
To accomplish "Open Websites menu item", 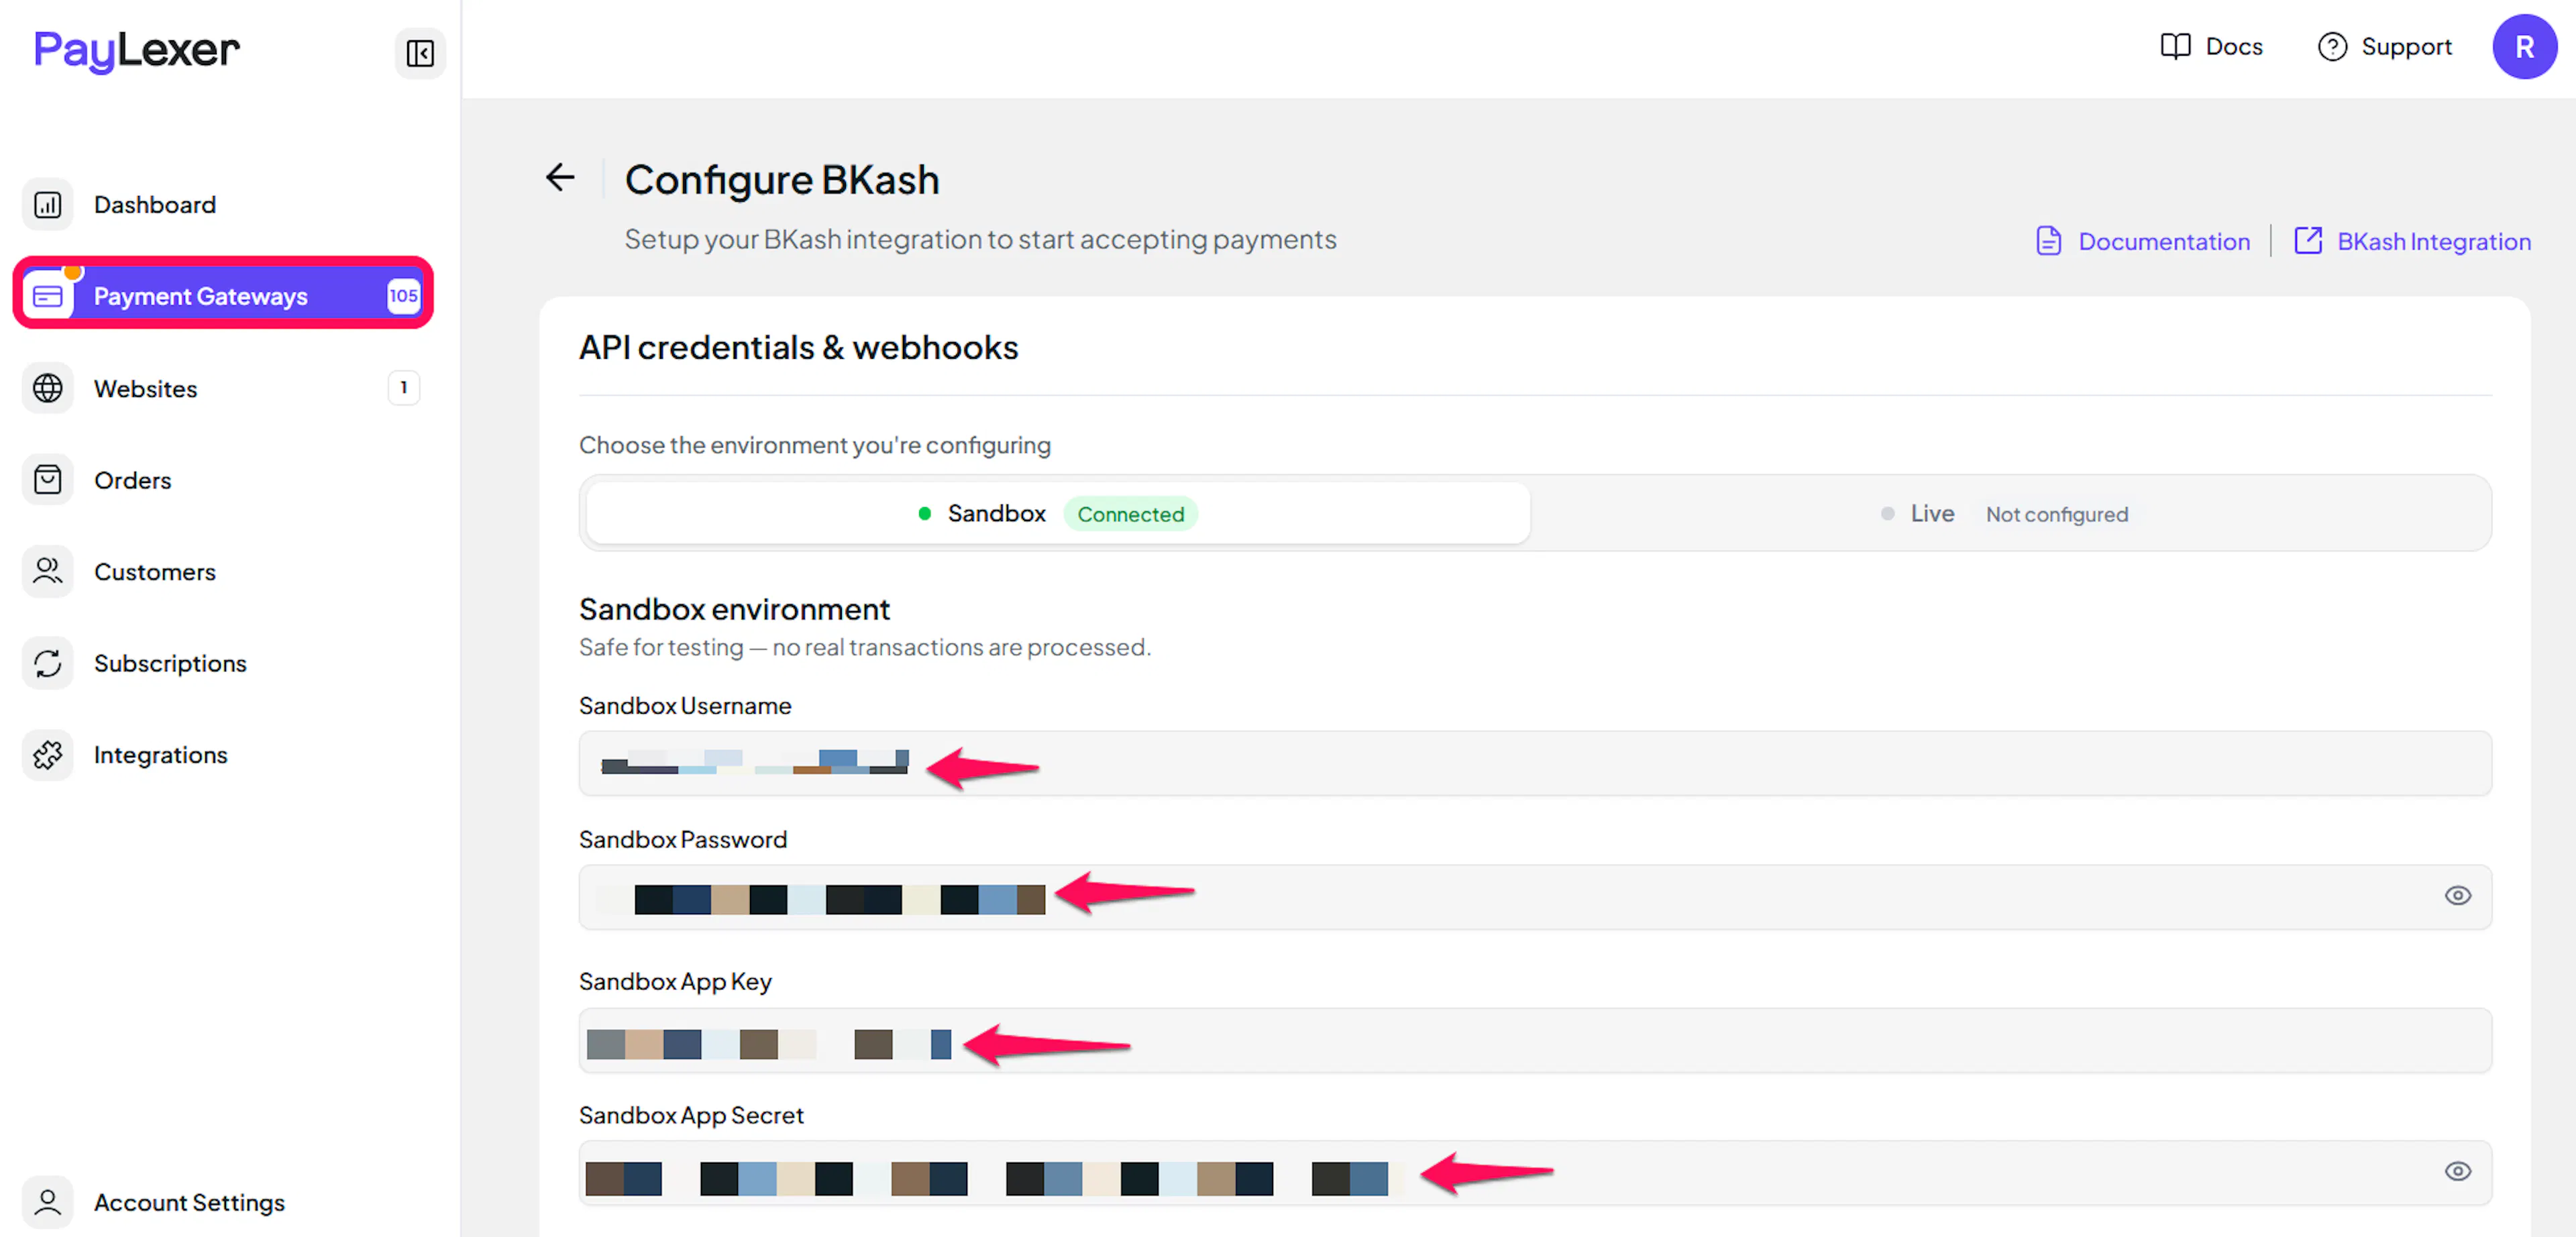I will click(x=222, y=388).
